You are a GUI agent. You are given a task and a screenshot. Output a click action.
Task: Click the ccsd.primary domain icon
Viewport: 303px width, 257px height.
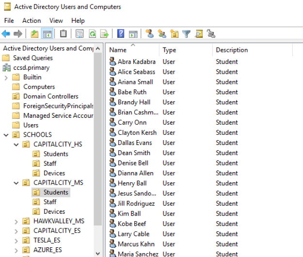coord(7,67)
